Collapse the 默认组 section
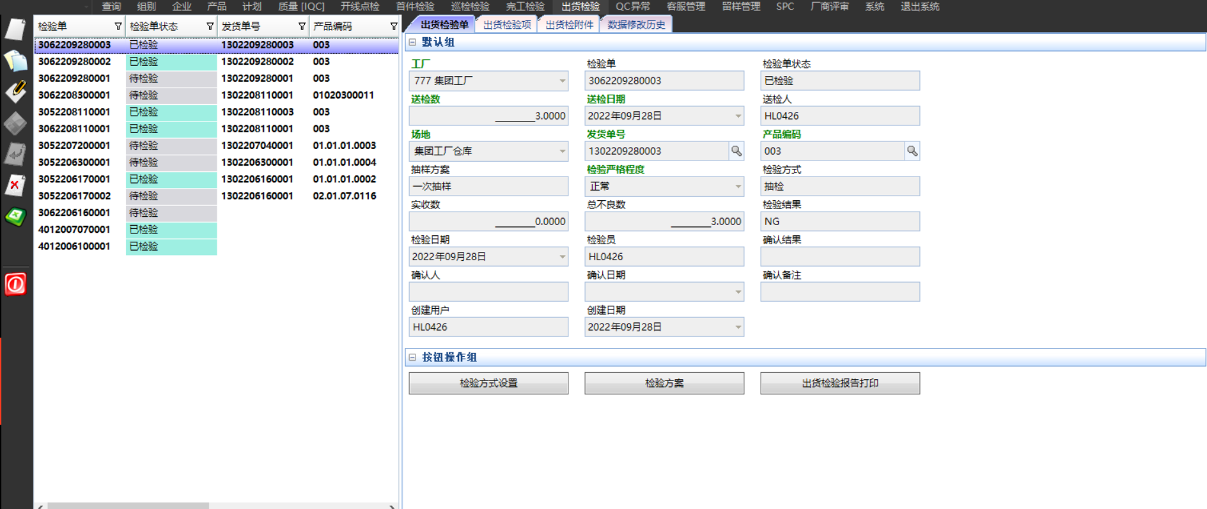 413,42
